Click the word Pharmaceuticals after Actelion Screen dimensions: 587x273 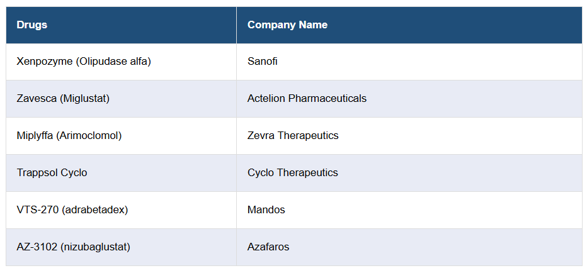click(x=328, y=99)
